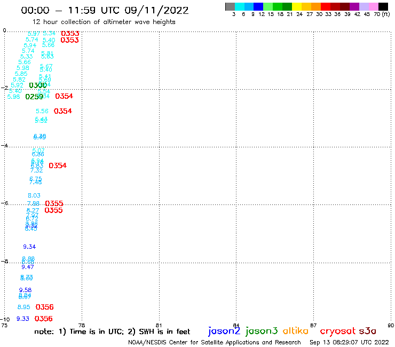The width and height of the screenshot is (395, 347).
Task: Click the cryosat legend label
Action: coord(338,332)
